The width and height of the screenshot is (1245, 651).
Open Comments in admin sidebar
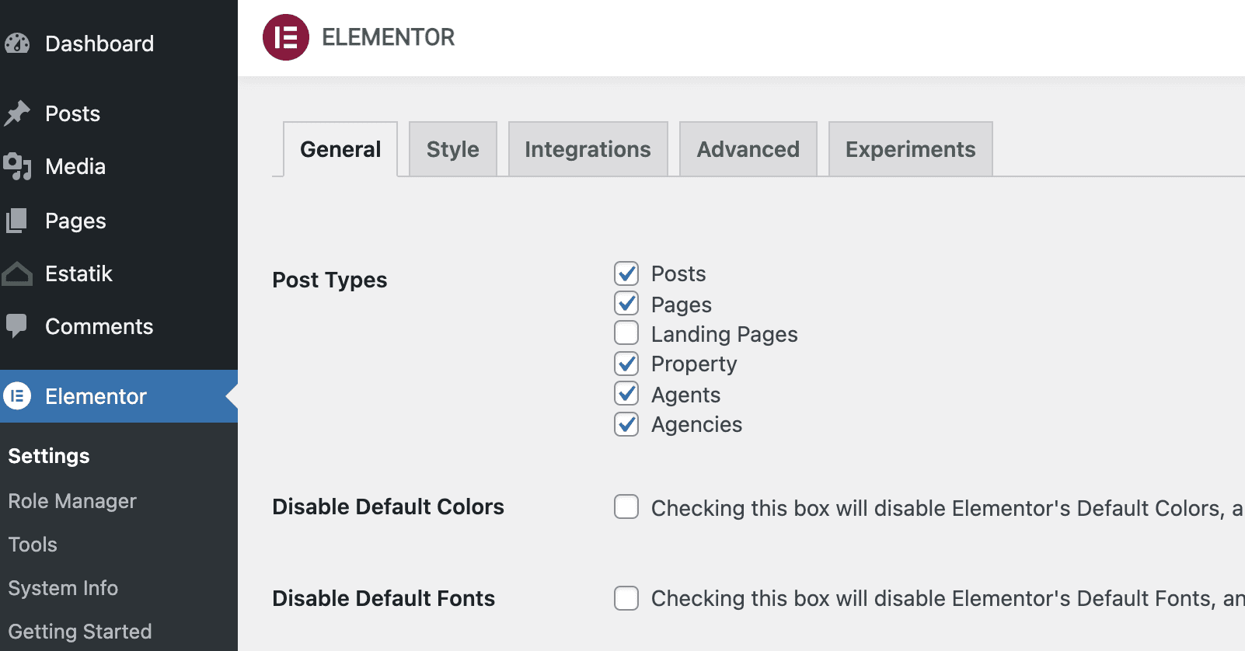[x=119, y=326]
